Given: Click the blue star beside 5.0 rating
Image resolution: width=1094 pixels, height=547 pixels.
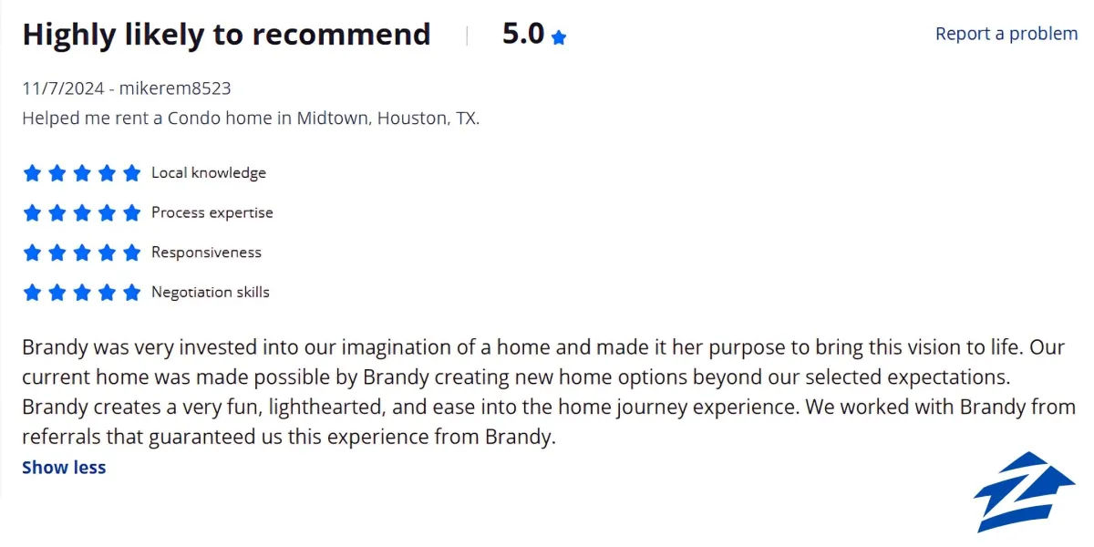Looking at the screenshot, I should coord(559,37).
